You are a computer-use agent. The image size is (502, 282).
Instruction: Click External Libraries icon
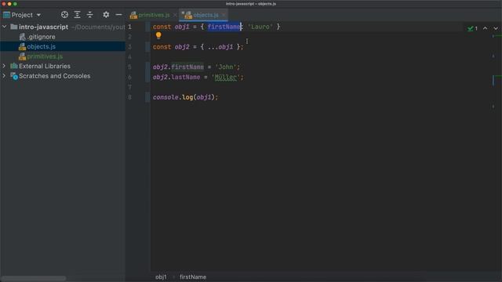click(x=14, y=66)
